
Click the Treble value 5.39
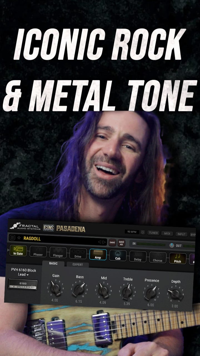127,304
